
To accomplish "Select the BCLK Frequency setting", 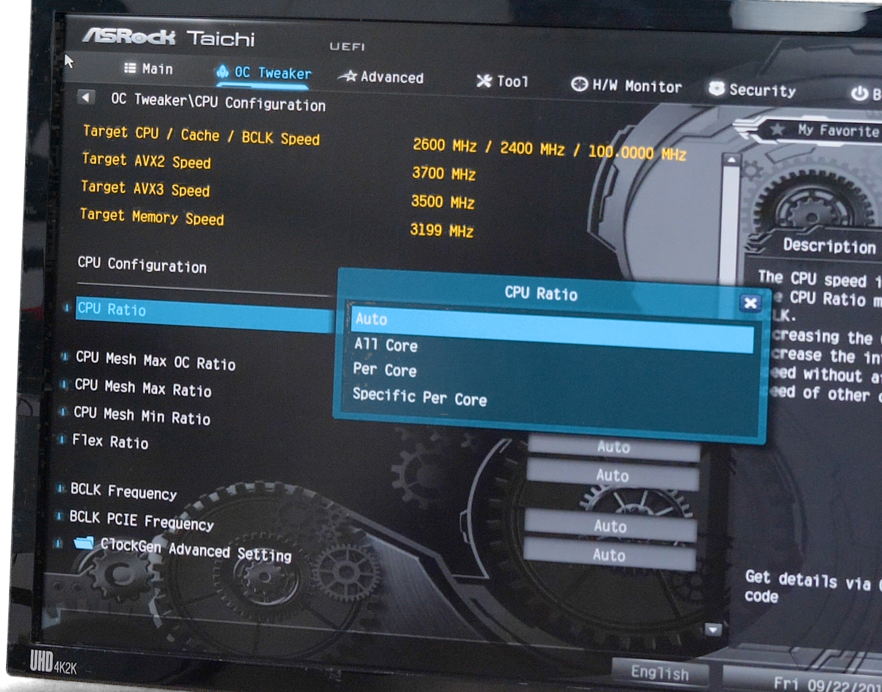I will click(124, 490).
